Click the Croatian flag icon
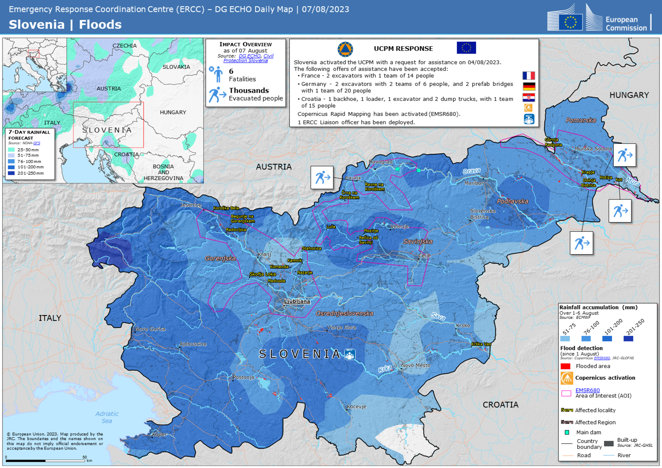 point(528,97)
